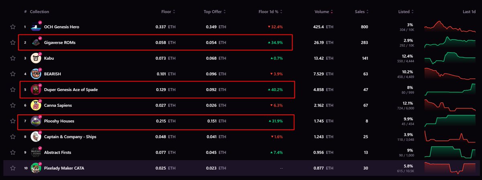Open Gigaverse ROMs collection avatar
This screenshot has height=180, width=482.
click(36, 42)
